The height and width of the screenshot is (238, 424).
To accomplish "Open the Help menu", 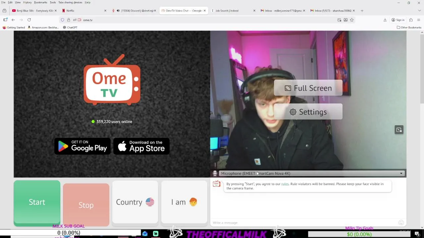I will coord(87,2).
